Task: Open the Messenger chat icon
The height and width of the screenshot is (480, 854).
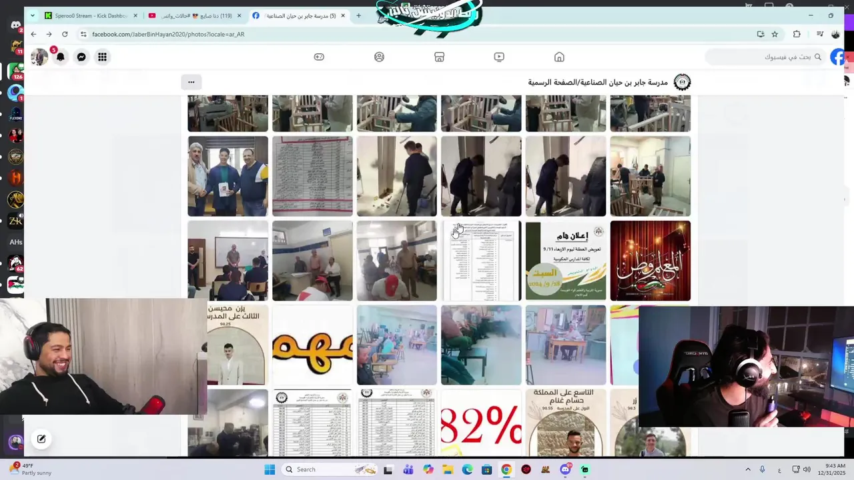Action: click(81, 57)
